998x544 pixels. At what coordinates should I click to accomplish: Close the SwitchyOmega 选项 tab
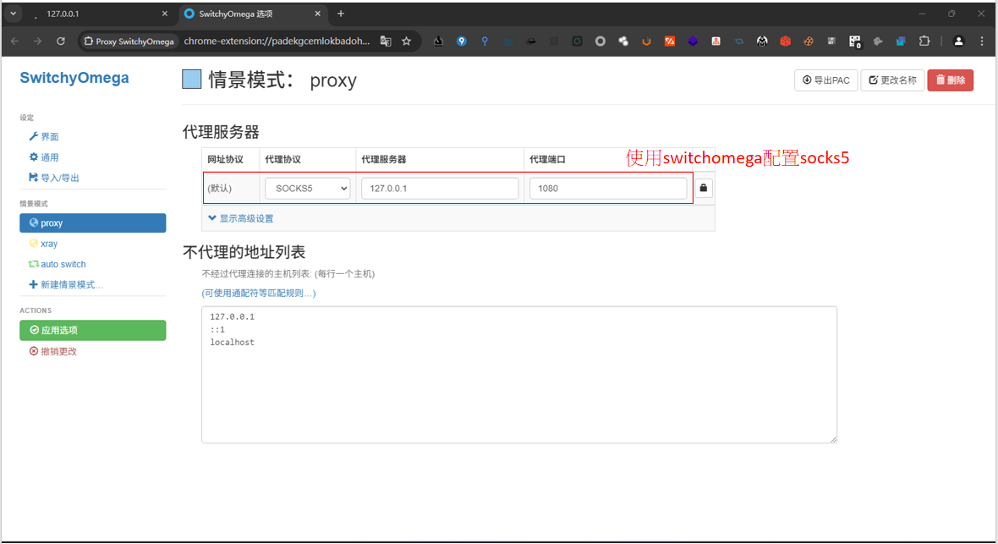tap(318, 14)
